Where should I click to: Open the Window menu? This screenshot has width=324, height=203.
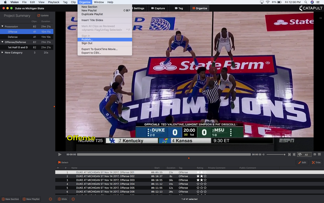pyautogui.click(x=99, y=2)
